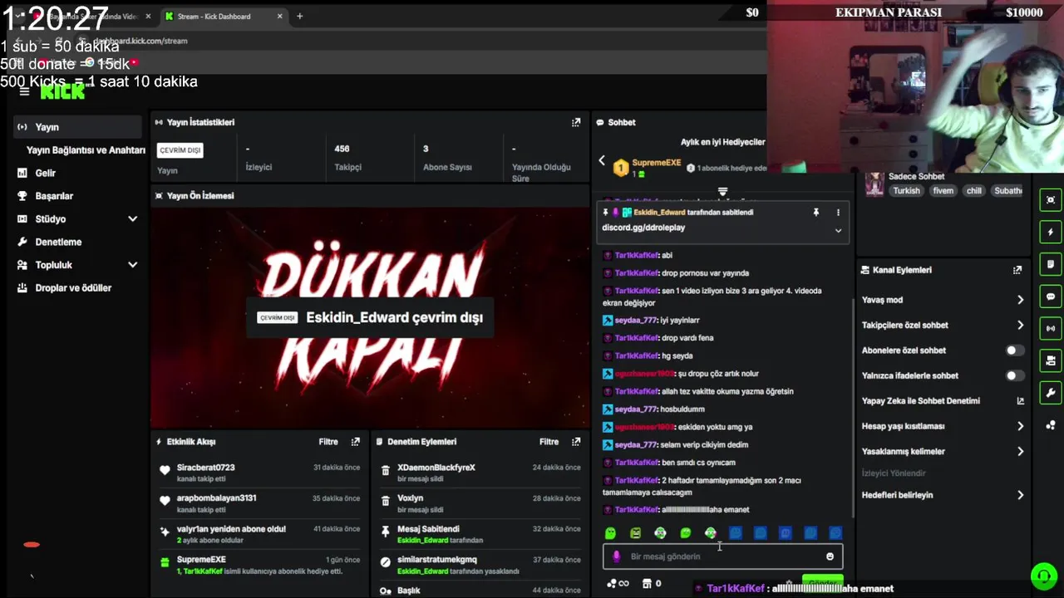1064x598 pixels.
Task: Open the hamburger menu beside the Kick logo
Action: click(24, 91)
